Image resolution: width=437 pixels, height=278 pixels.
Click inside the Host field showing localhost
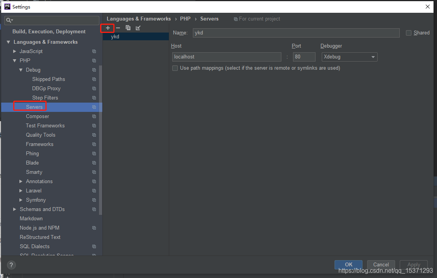point(227,57)
